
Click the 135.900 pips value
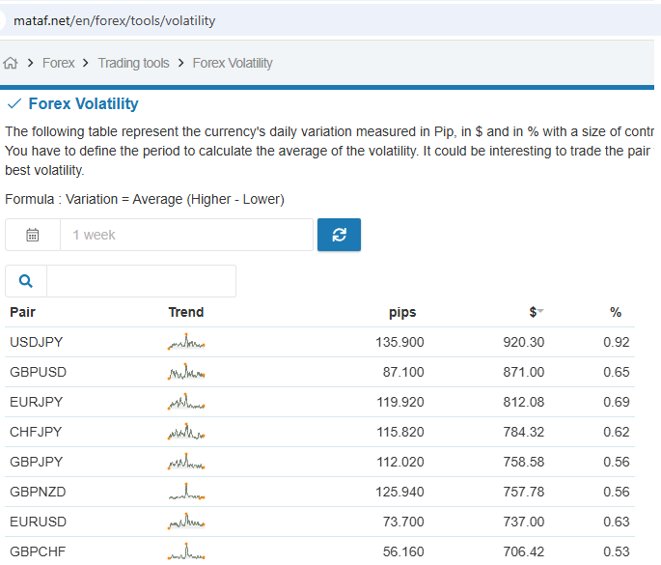pyautogui.click(x=399, y=342)
